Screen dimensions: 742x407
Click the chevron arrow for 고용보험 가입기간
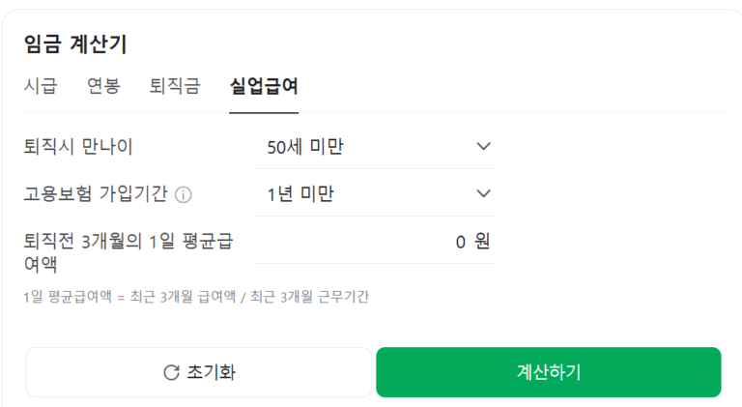(484, 193)
